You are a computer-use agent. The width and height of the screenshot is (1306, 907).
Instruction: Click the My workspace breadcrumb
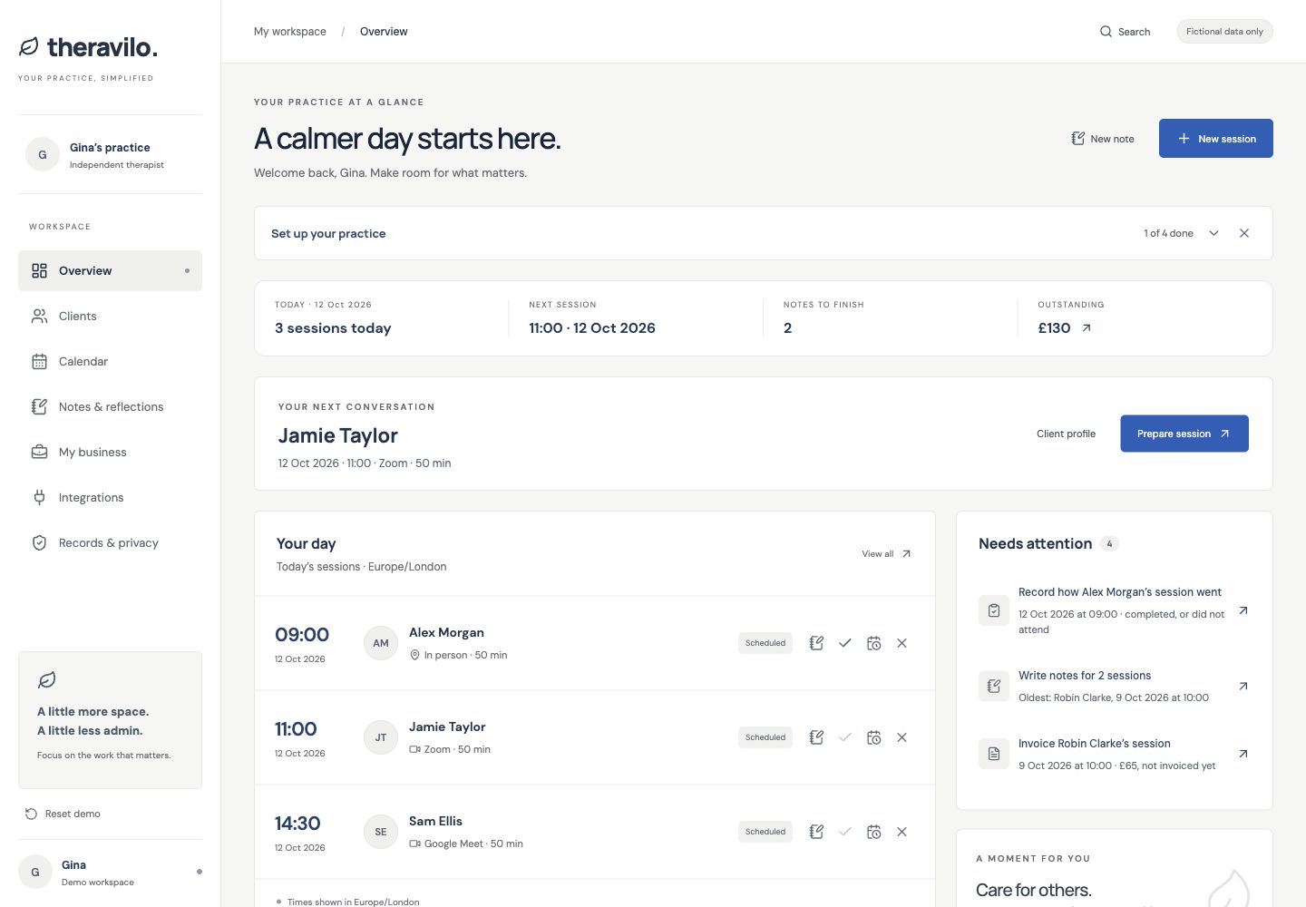click(290, 32)
